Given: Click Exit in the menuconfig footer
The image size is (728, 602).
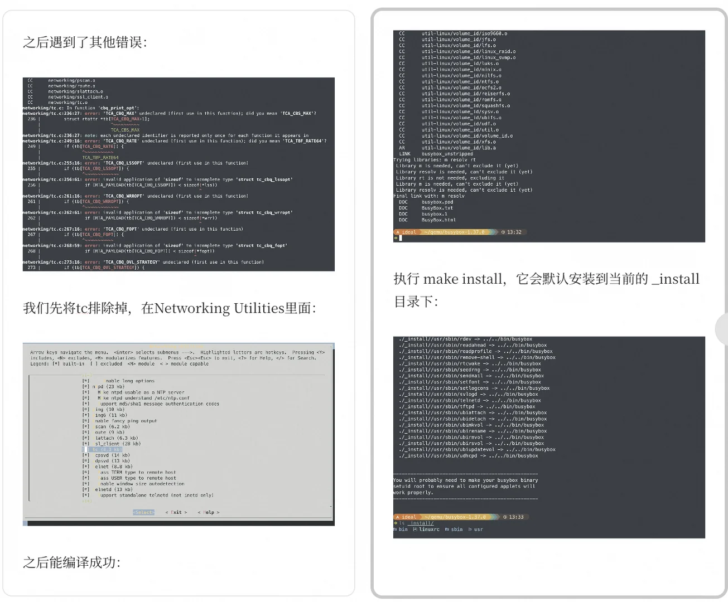Looking at the screenshot, I should pos(176,512).
